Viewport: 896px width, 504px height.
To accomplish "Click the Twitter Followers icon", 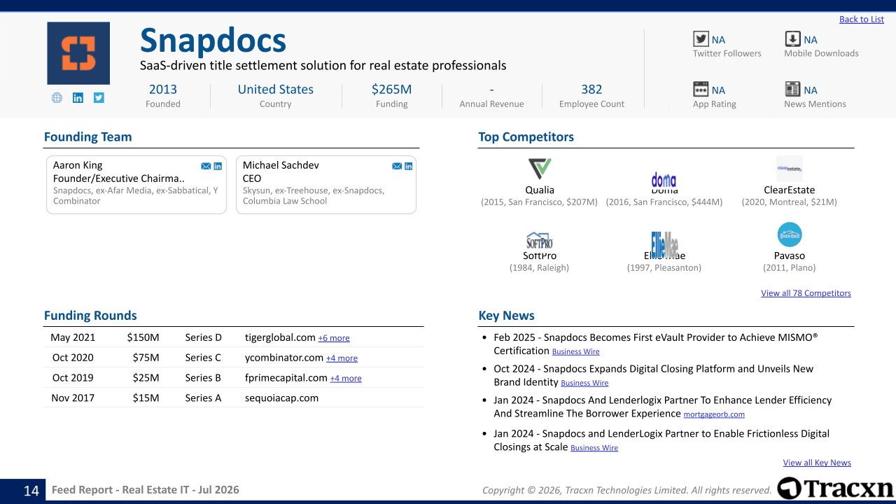I will tap(701, 39).
